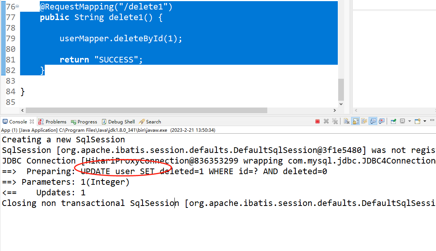Click the Remove Launch gray X icon
This screenshot has height=251, width=436.
click(326, 121)
